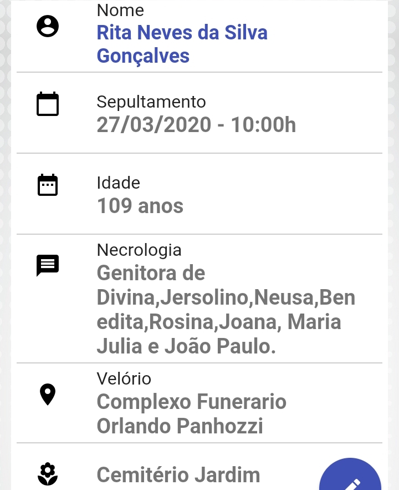Tap the Idade label
The height and width of the screenshot is (490, 399).
118,183
